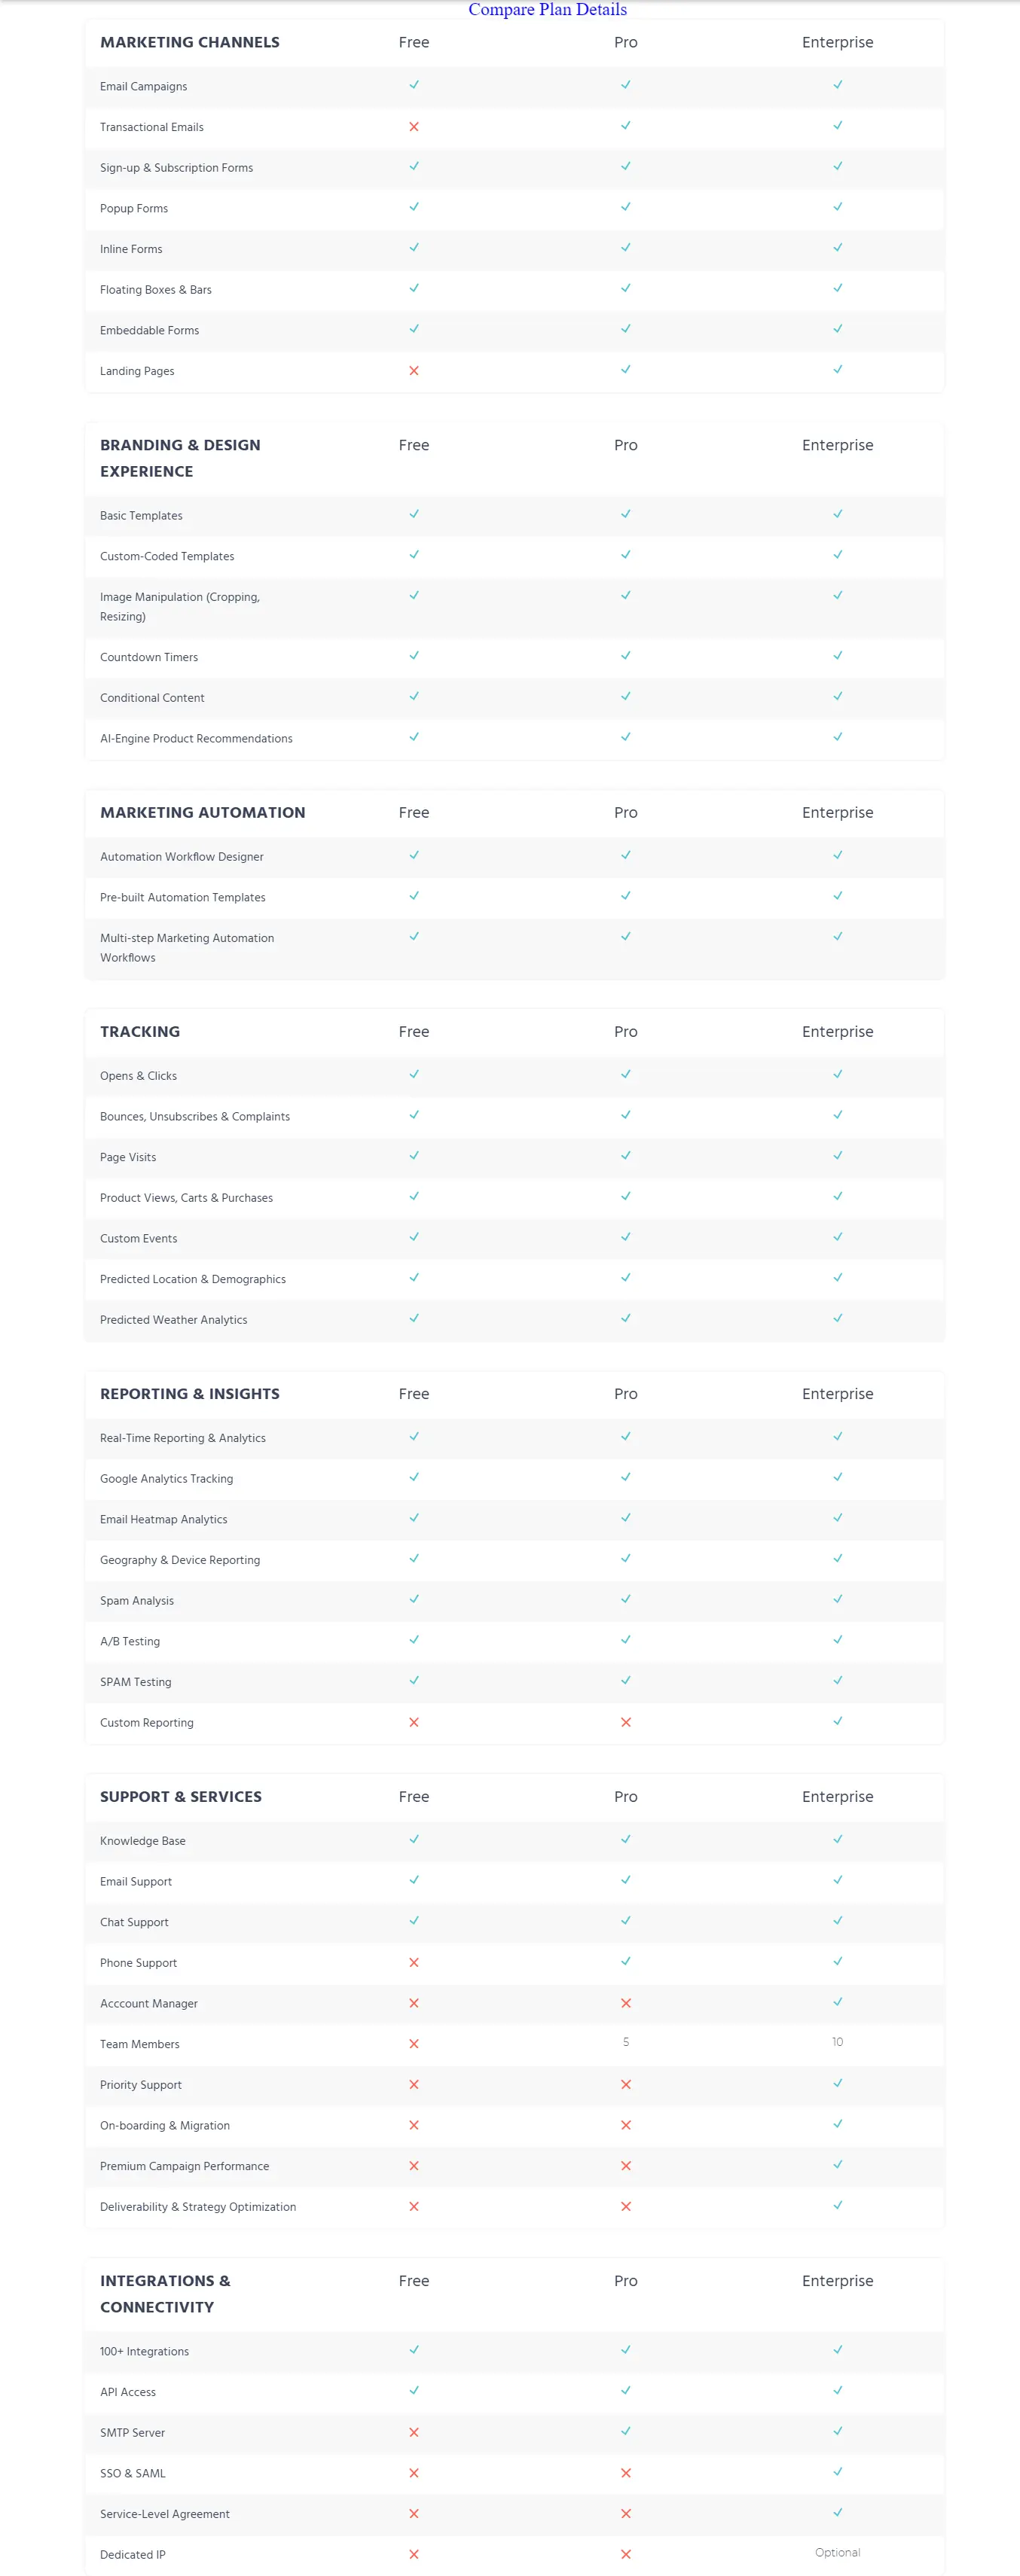Select the Marketing Channels section heading
The height and width of the screenshot is (2576, 1020).
pyautogui.click(x=190, y=42)
